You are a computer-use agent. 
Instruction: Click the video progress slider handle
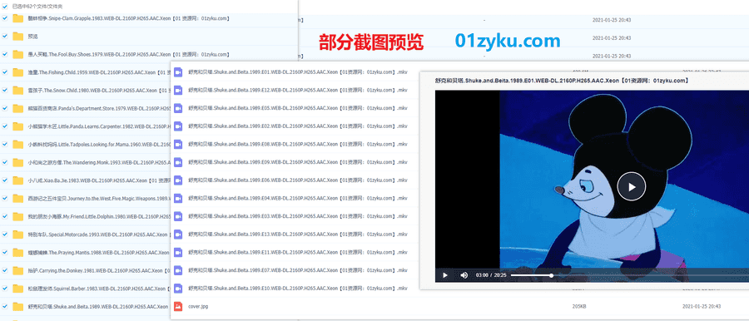pos(551,275)
